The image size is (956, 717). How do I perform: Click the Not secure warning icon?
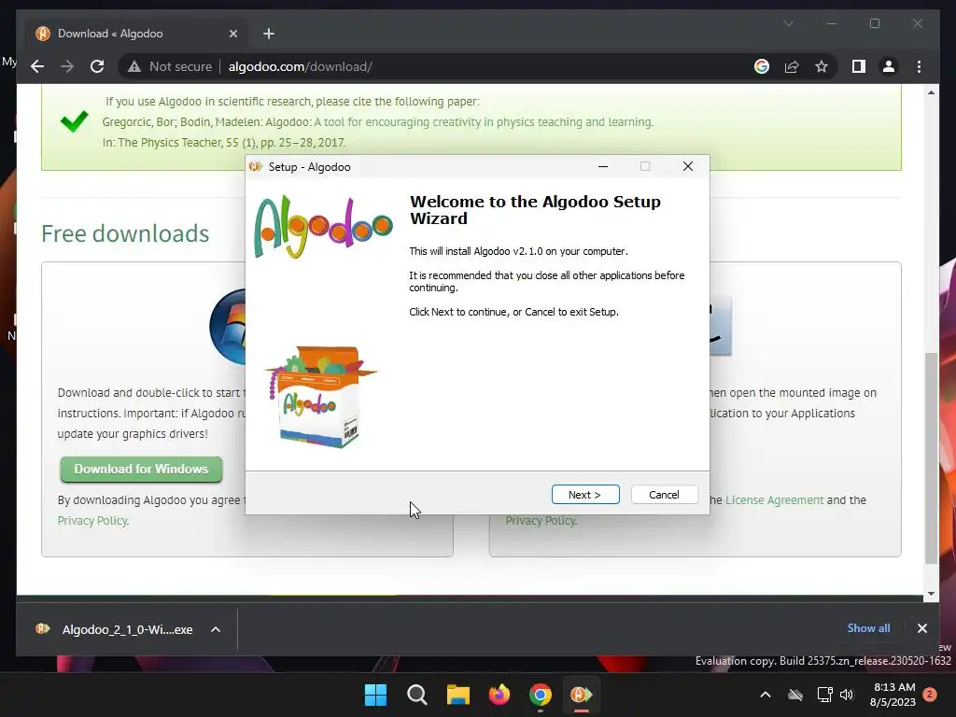[134, 66]
